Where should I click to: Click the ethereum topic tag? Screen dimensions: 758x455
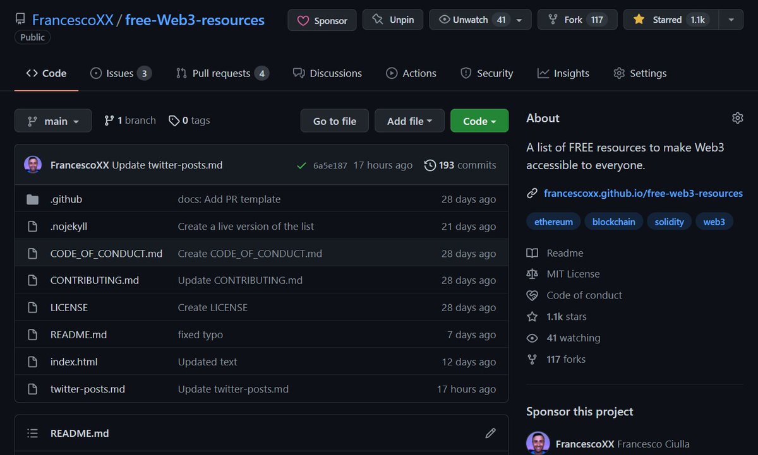click(553, 222)
